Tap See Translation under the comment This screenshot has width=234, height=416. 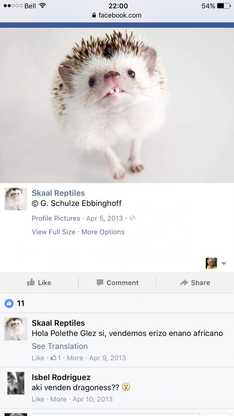click(x=60, y=346)
